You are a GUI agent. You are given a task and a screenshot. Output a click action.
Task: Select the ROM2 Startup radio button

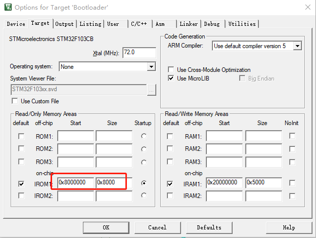tap(144, 149)
